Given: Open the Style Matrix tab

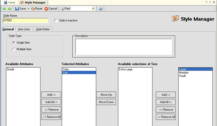Looking at the screenshot, I should click(x=43, y=29).
